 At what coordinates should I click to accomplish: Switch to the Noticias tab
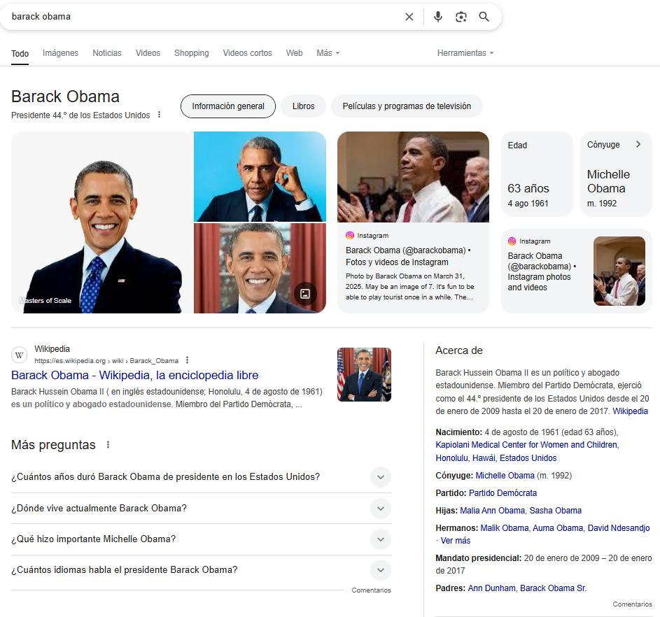tap(107, 53)
